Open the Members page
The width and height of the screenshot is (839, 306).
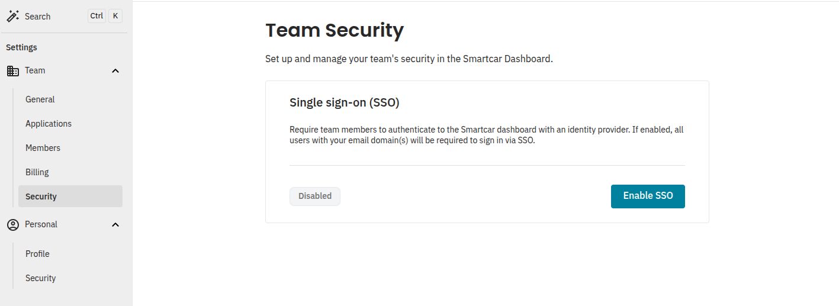43,148
